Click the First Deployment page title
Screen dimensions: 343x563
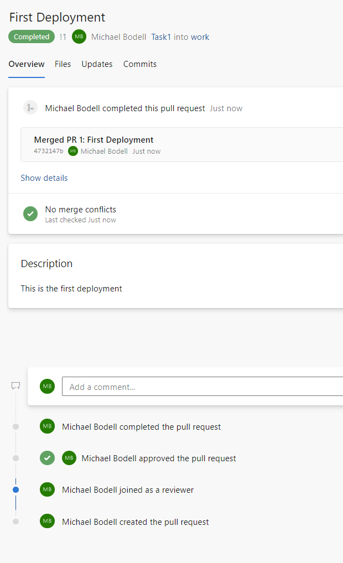57,17
